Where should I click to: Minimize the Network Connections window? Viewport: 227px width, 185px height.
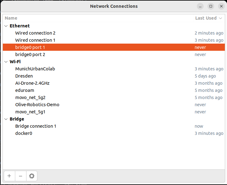[x=201, y=6]
